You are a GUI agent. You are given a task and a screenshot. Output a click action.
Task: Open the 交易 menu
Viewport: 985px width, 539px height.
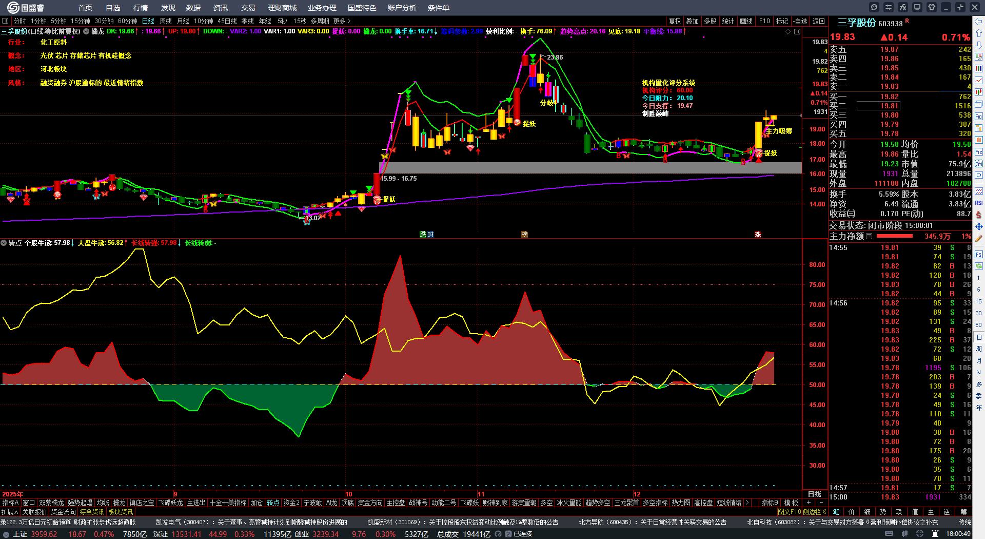point(248,8)
